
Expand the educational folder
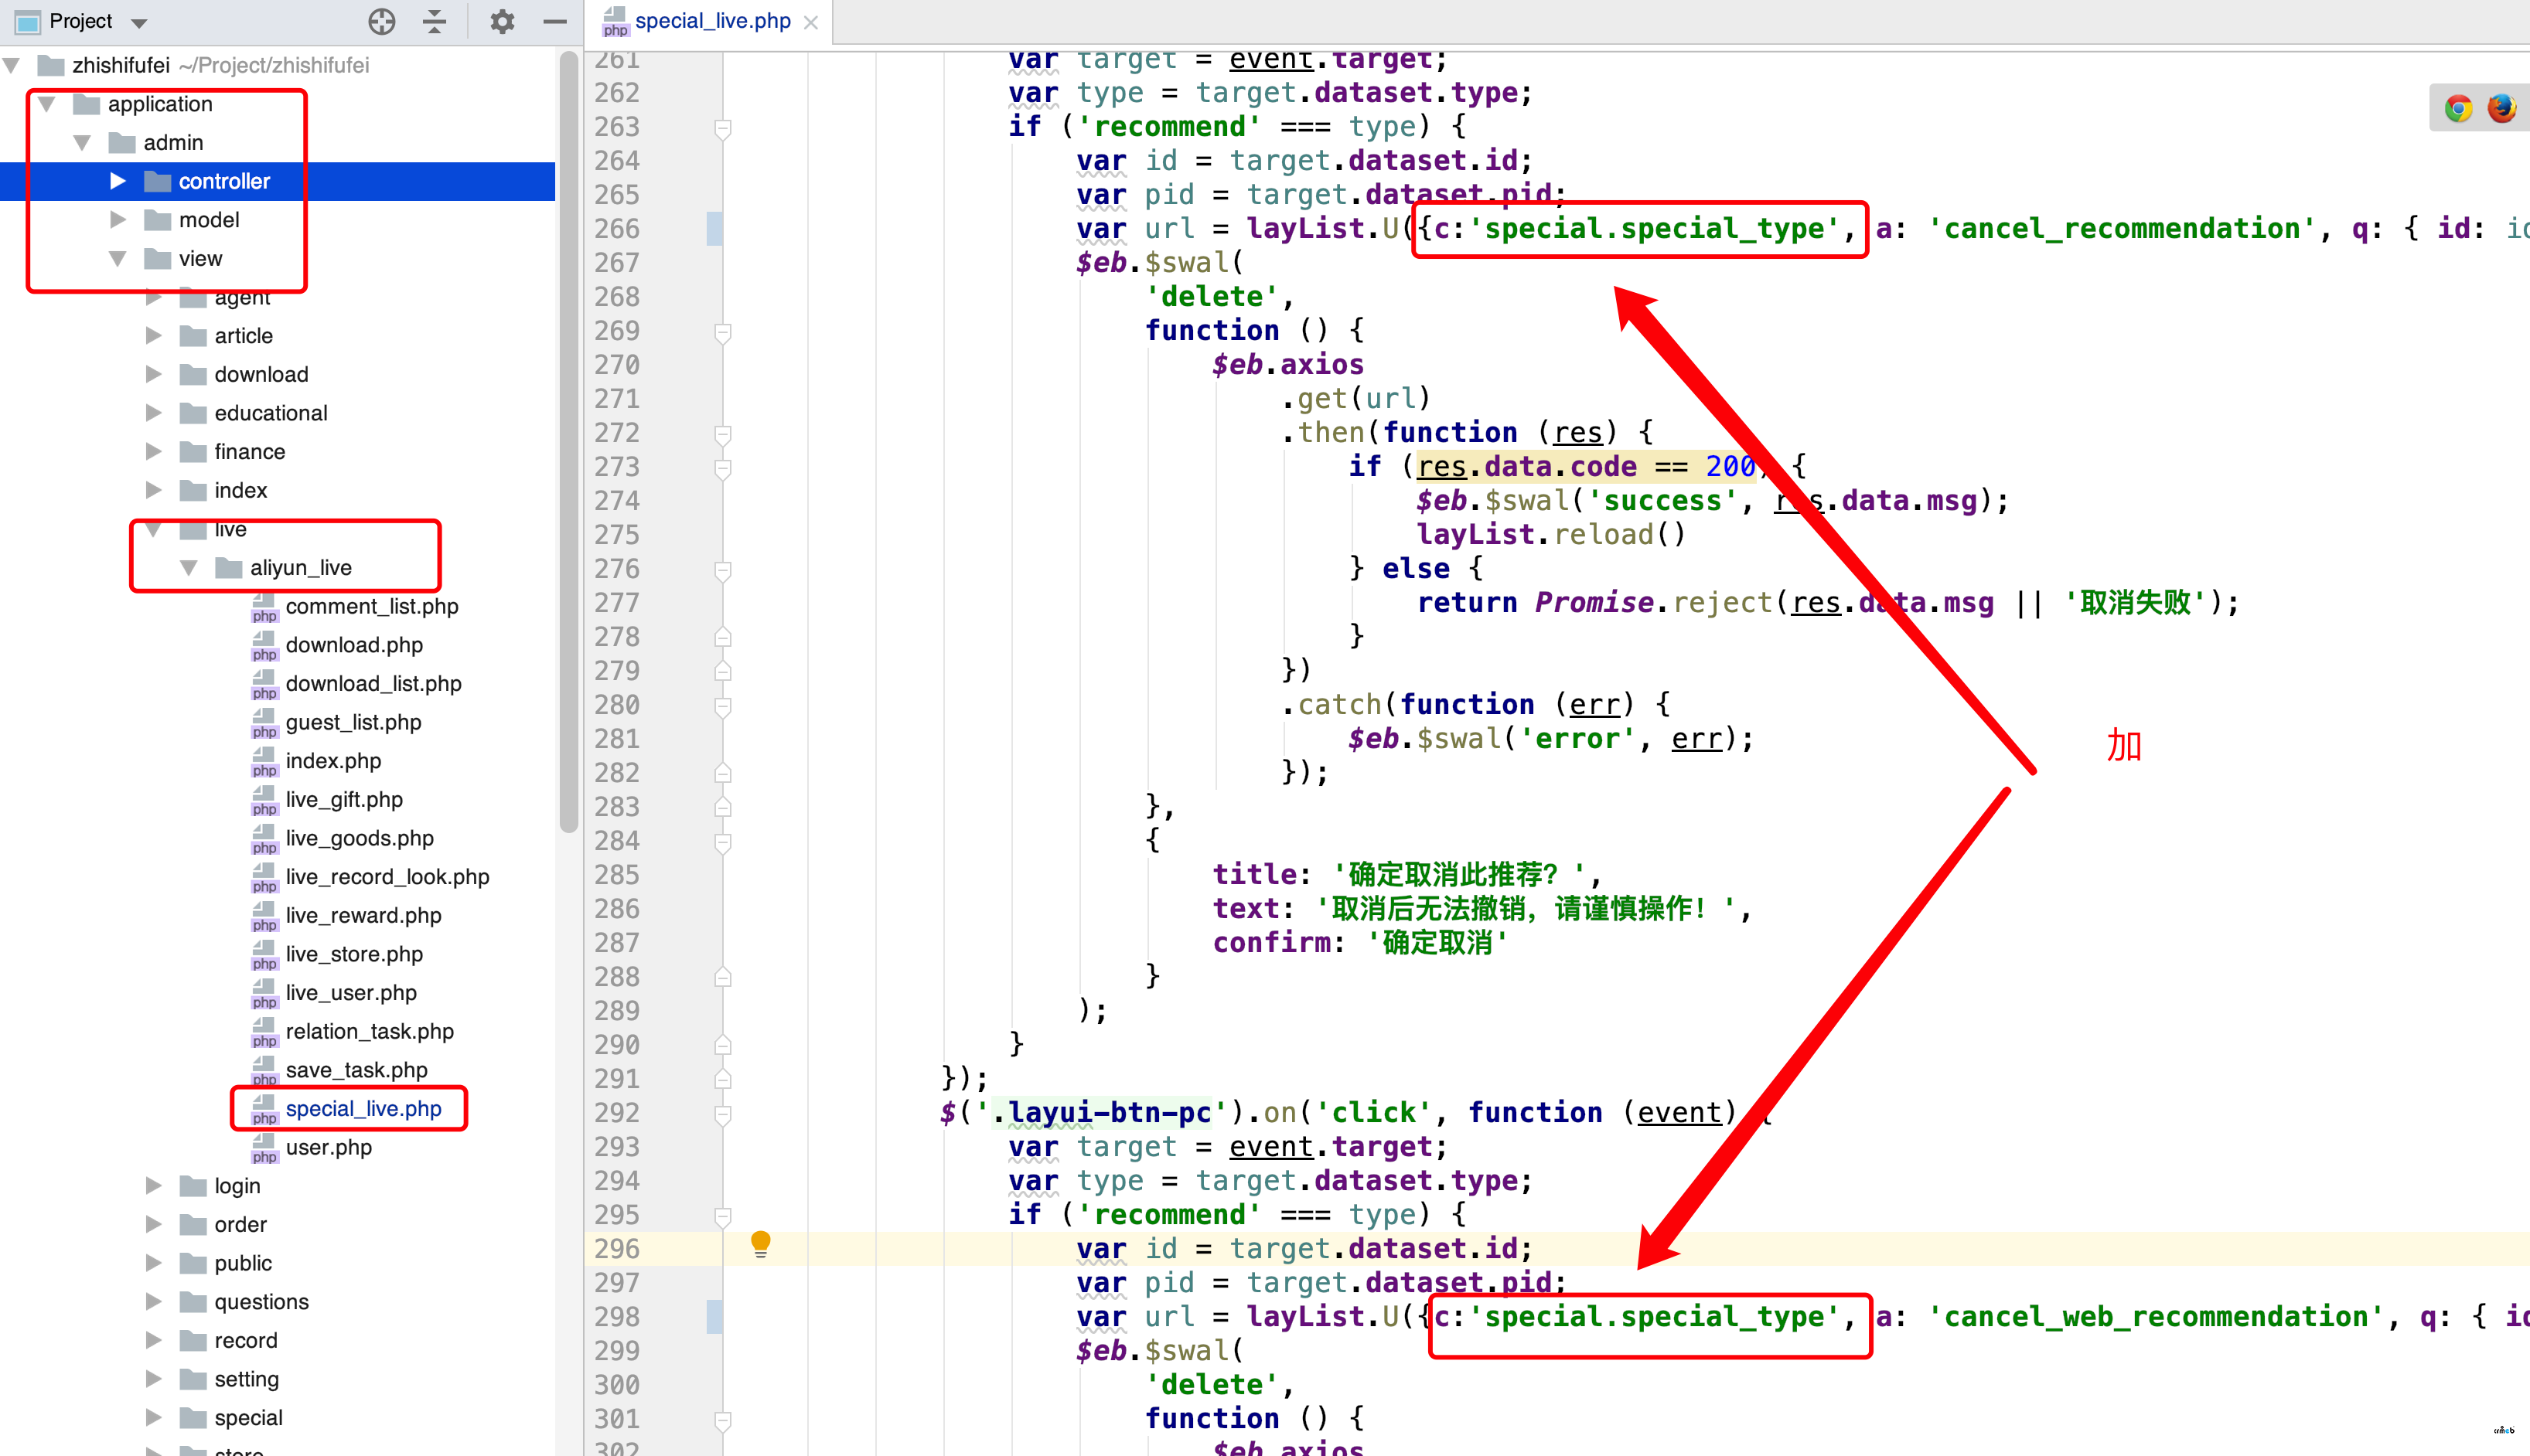tap(154, 413)
